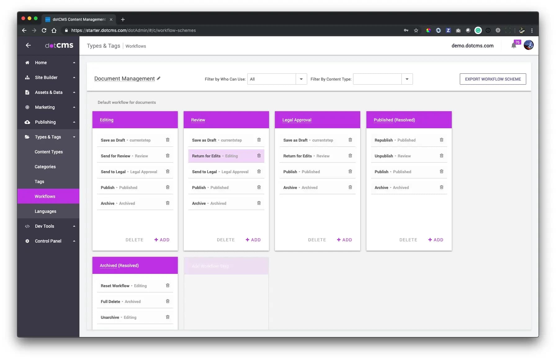Screen dimensions: 556x360
Task: Expand the Publishing section
Action: coord(48,122)
